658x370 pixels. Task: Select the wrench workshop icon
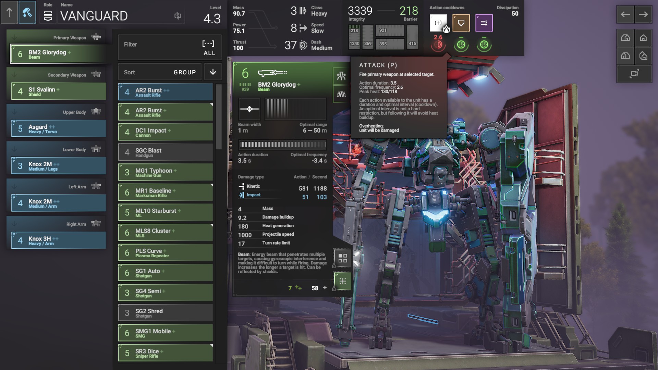tap(27, 13)
